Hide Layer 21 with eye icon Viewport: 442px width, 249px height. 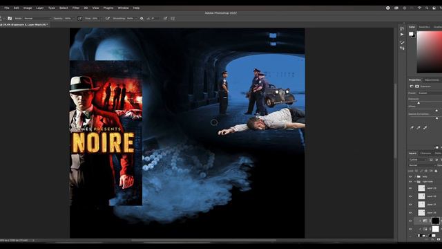coord(410,205)
